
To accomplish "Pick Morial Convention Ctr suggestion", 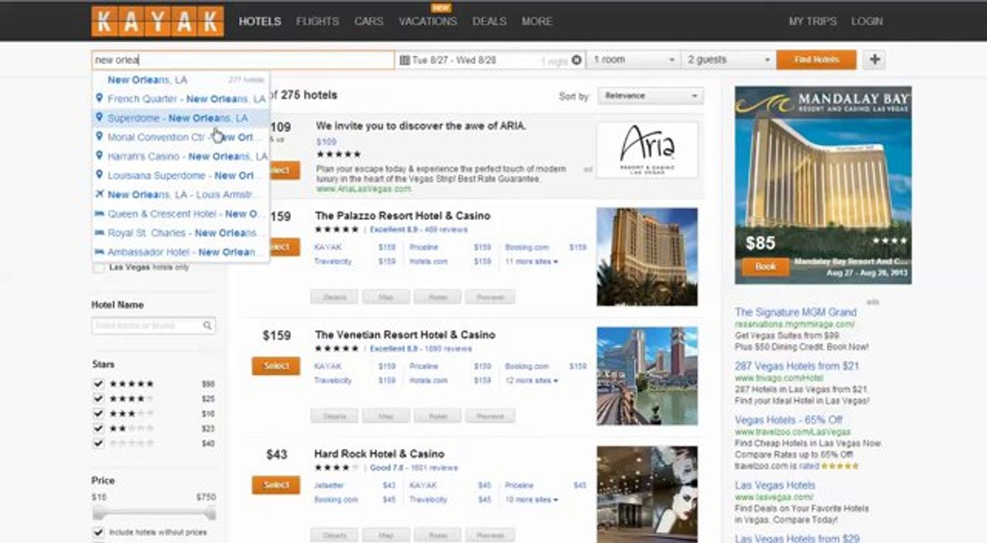I will [x=180, y=137].
